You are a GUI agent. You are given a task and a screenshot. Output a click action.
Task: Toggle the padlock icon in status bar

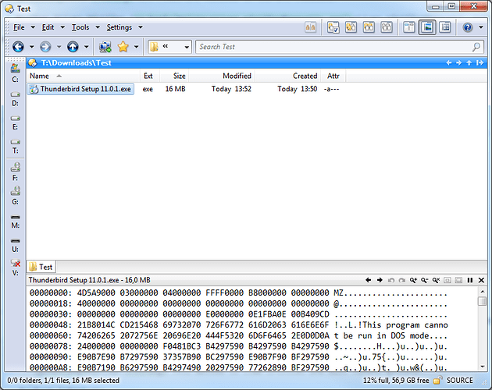[x=437, y=381]
